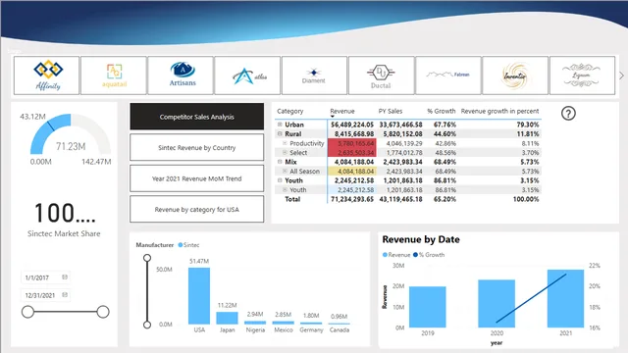628x353 pixels.
Task: Open Competitor Sales Analysis view
Action: pos(196,117)
